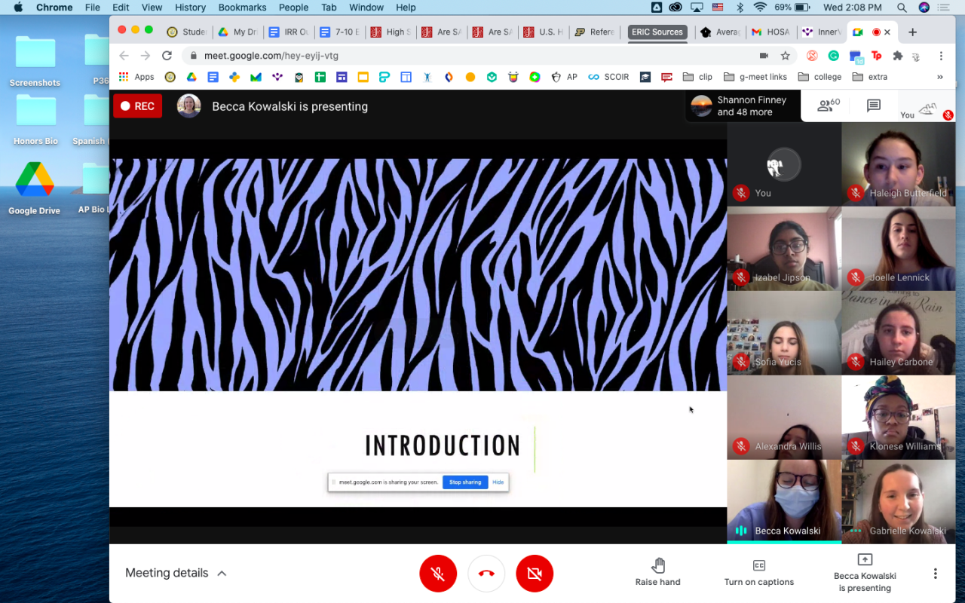The height and width of the screenshot is (603, 965).
Task: Switch to the ERIC Sources tab
Action: [657, 32]
